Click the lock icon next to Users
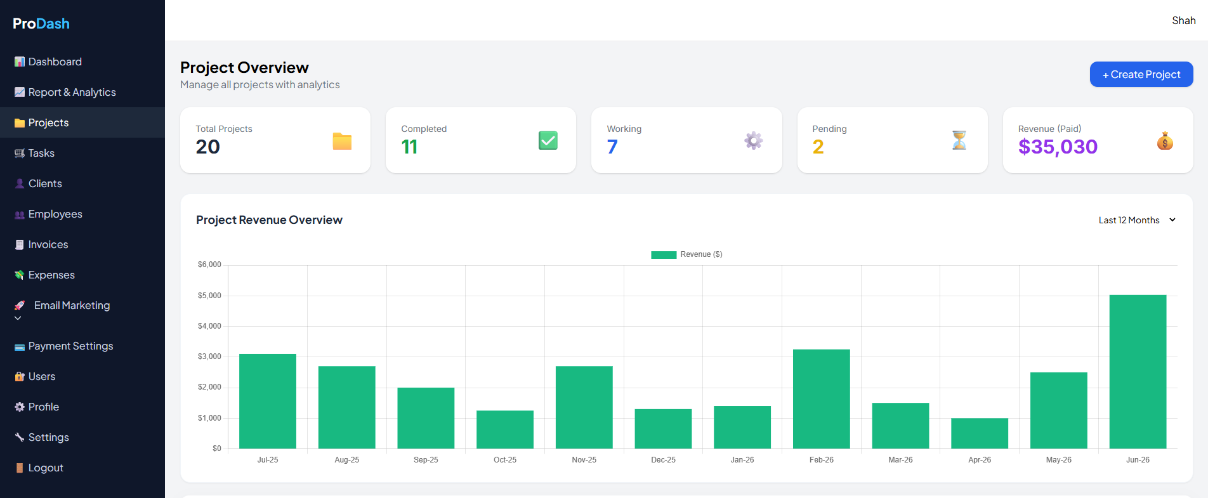 (x=20, y=376)
